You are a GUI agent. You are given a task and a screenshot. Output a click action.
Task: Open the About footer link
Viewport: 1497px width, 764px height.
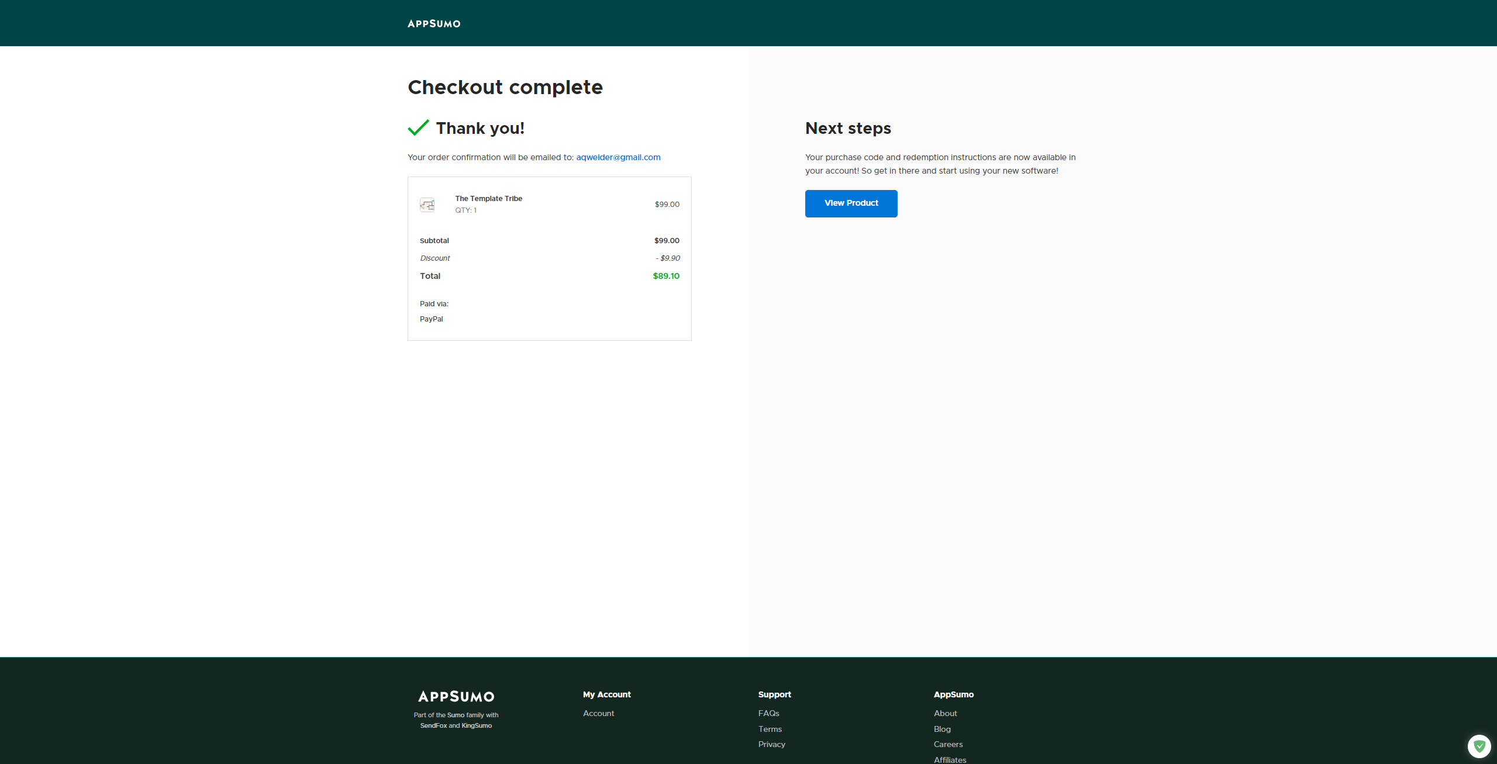pos(946,713)
